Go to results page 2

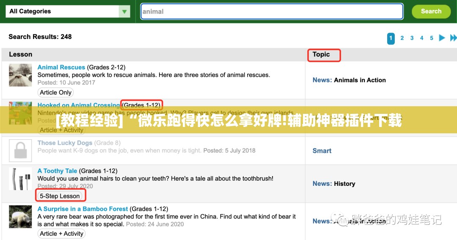402,38
